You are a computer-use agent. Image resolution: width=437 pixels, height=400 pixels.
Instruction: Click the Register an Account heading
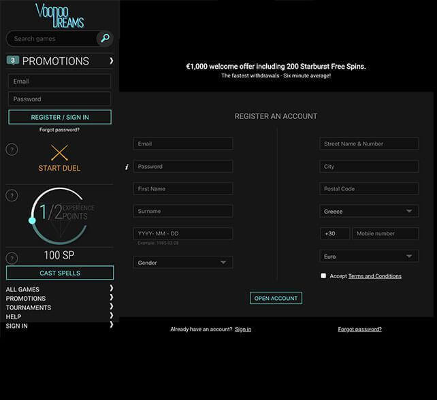click(x=276, y=116)
